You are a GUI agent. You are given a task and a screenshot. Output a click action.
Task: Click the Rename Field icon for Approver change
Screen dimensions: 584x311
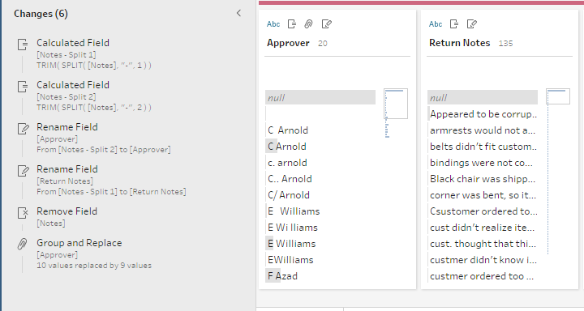coord(23,129)
